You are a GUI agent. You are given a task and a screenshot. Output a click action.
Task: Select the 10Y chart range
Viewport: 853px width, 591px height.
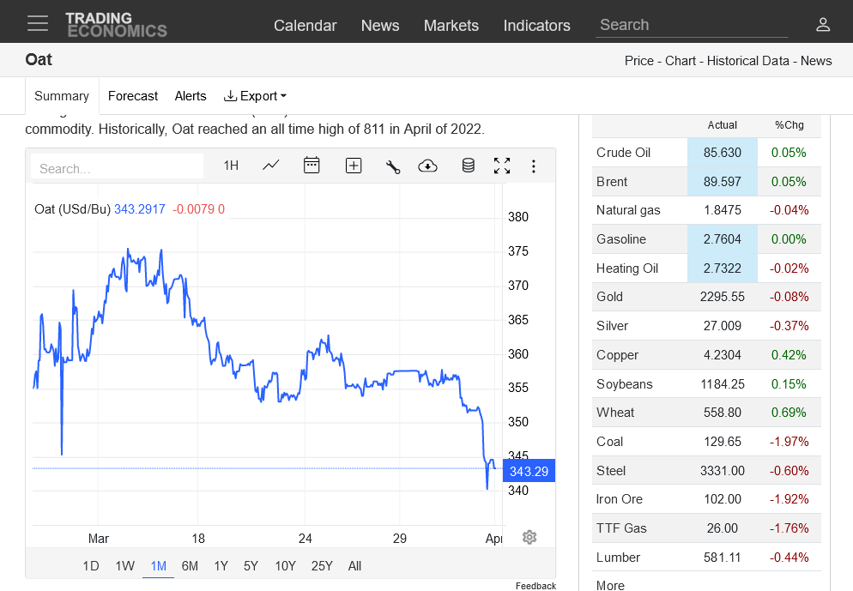pos(285,566)
